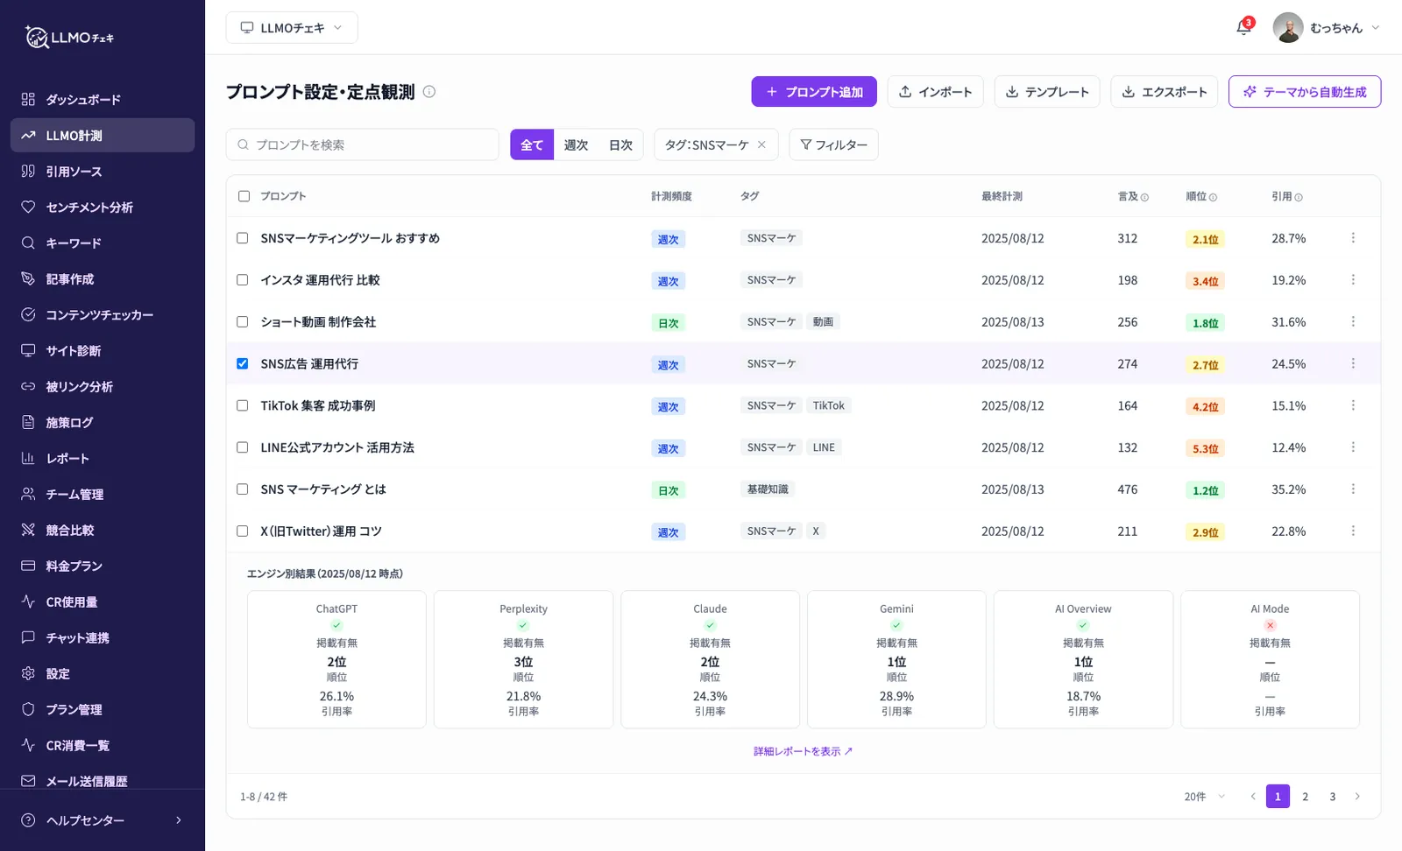The image size is (1402, 851).
Task: Open row menu for X(旧Twitter) 運用 コツ
Action: click(x=1353, y=531)
